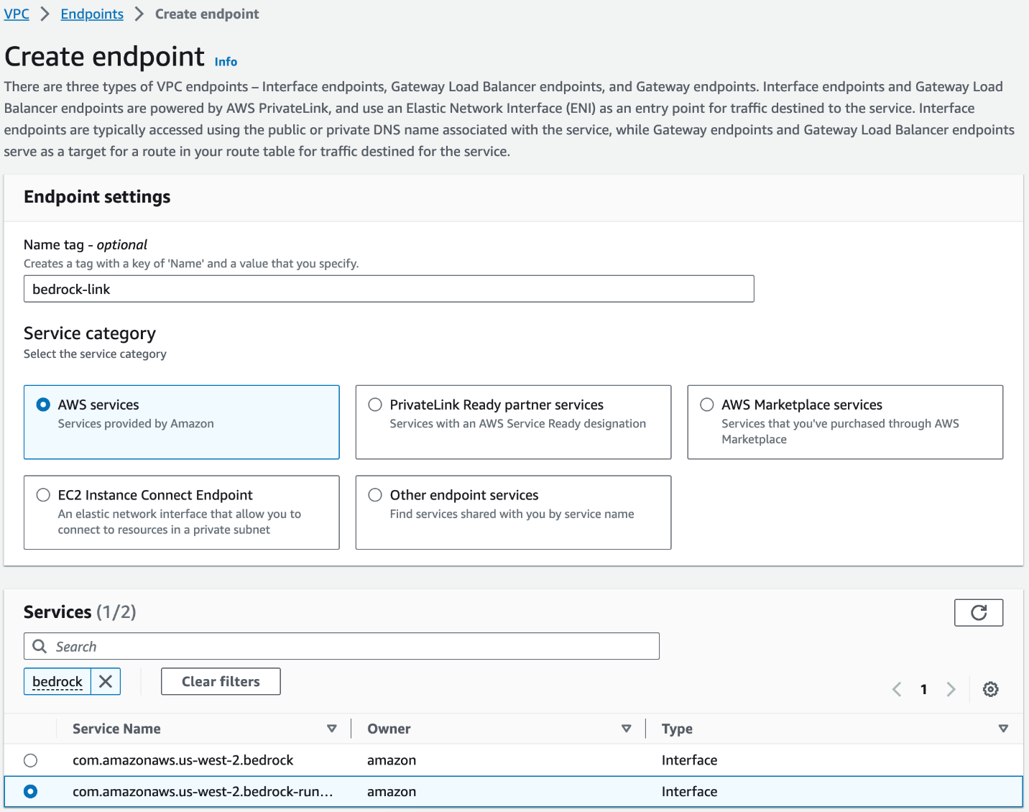Open the Type column sort dropdown

click(x=1003, y=728)
